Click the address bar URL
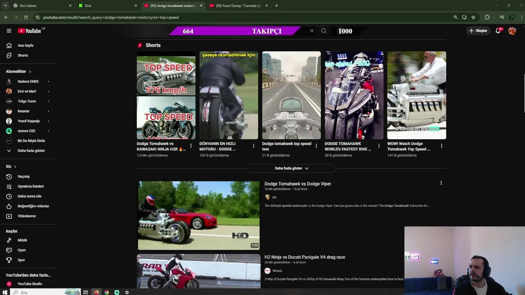 click(x=111, y=17)
